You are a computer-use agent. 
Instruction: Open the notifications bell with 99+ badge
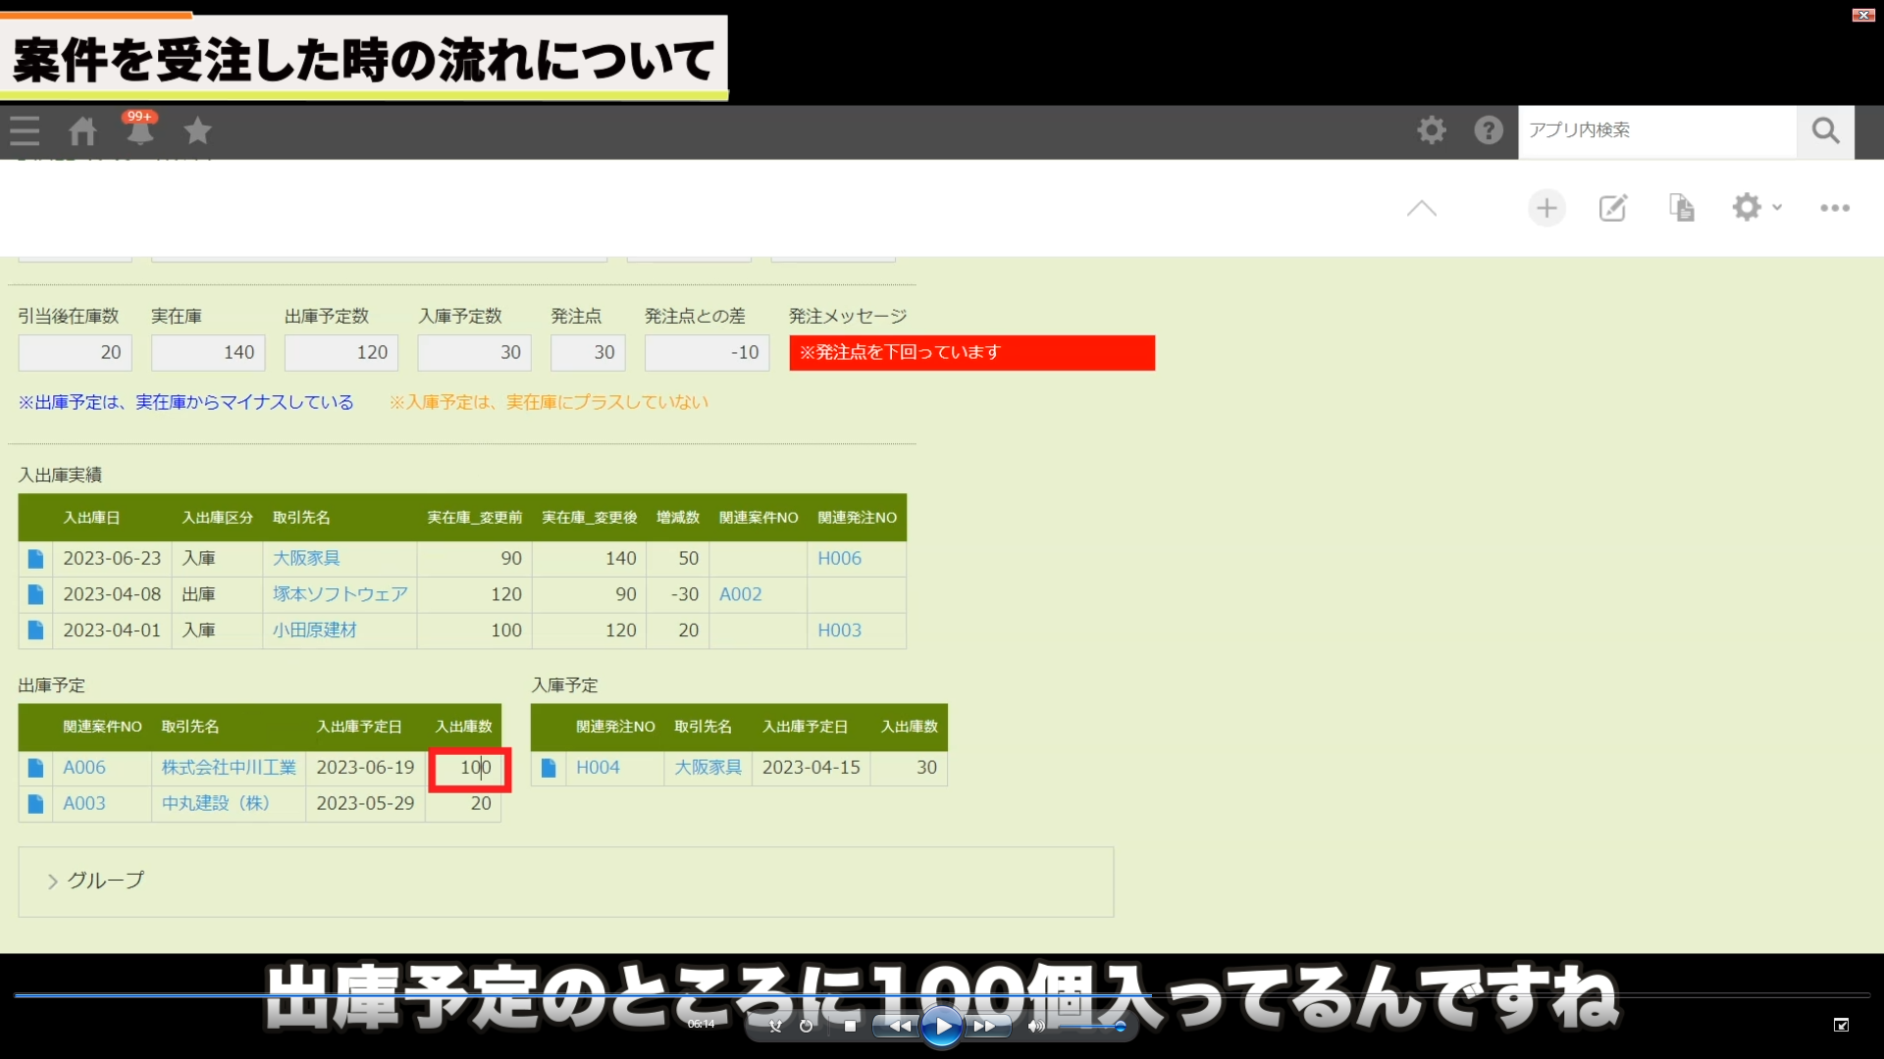[139, 130]
